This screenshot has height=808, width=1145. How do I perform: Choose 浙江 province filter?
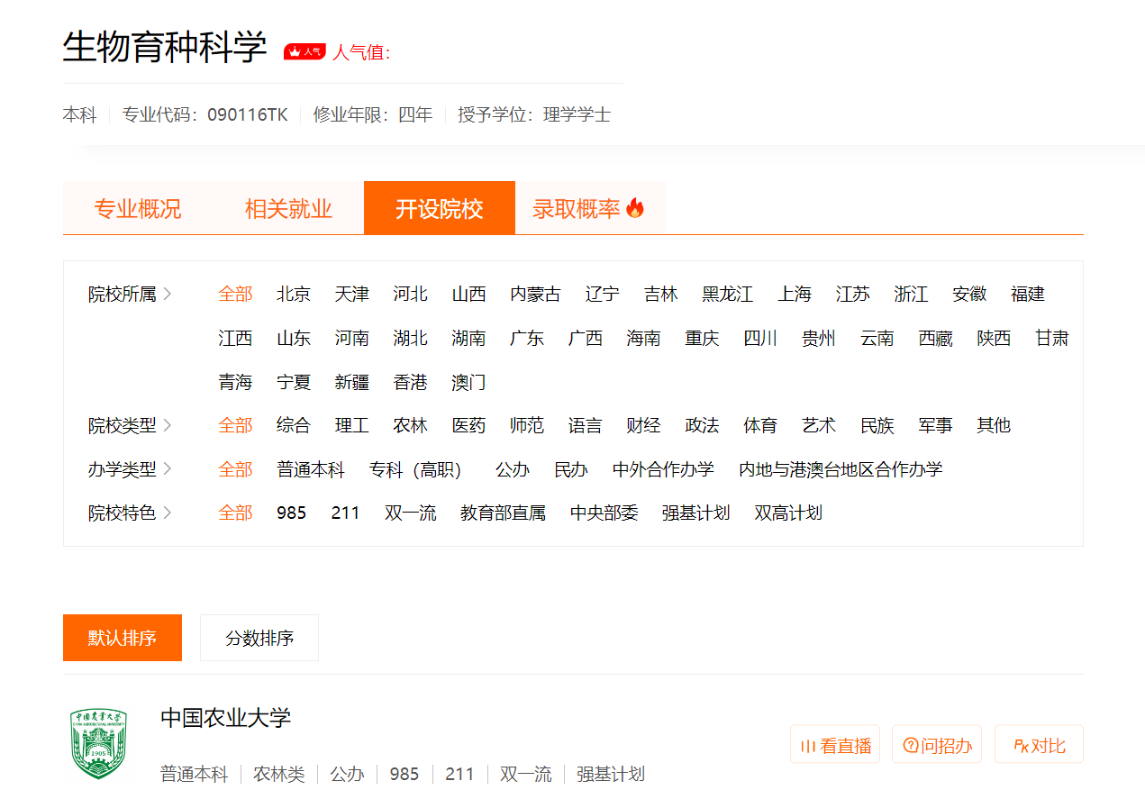tap(911, 294)
